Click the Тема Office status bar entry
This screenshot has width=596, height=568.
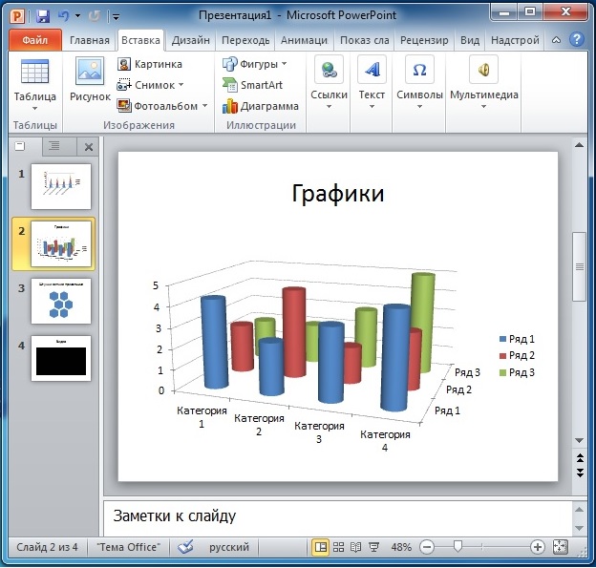tap(129, 547)
